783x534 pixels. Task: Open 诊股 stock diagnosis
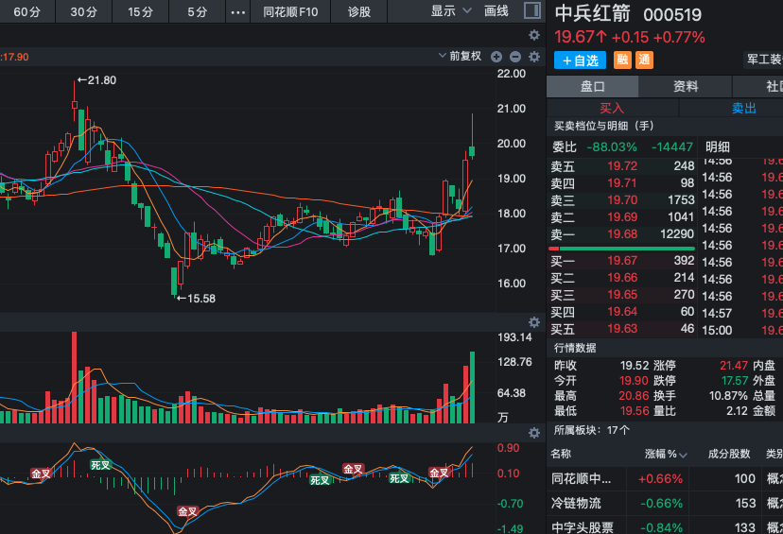click(359, 11)
